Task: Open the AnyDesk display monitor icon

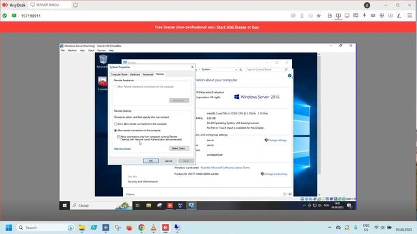Action: [x=347, y=16]
